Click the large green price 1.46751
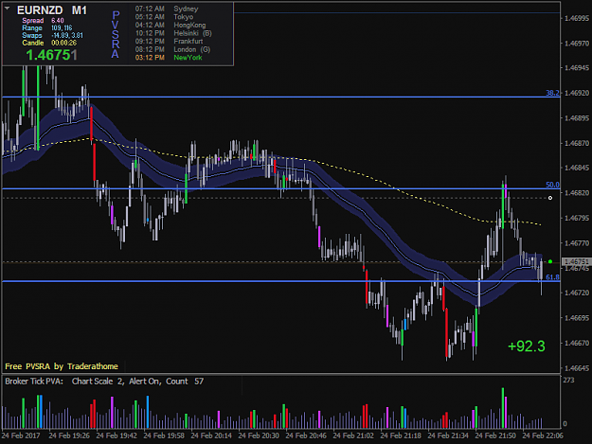592x444 pixels. tap(52, 55)
